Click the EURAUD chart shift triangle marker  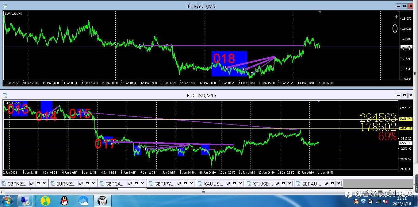point(320,12)
